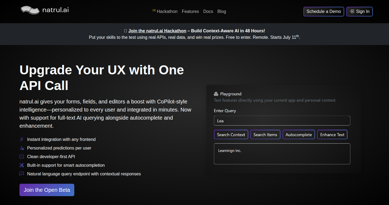
Task: Click the Sign In button
Action: 360,12
